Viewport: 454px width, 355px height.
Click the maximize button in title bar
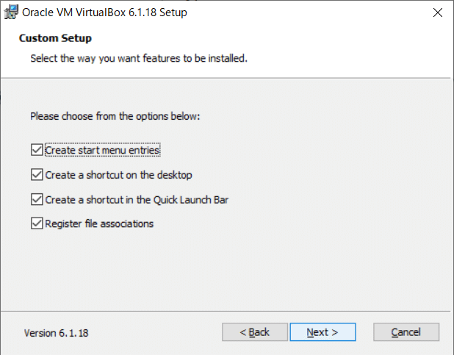tap(403, 12)
